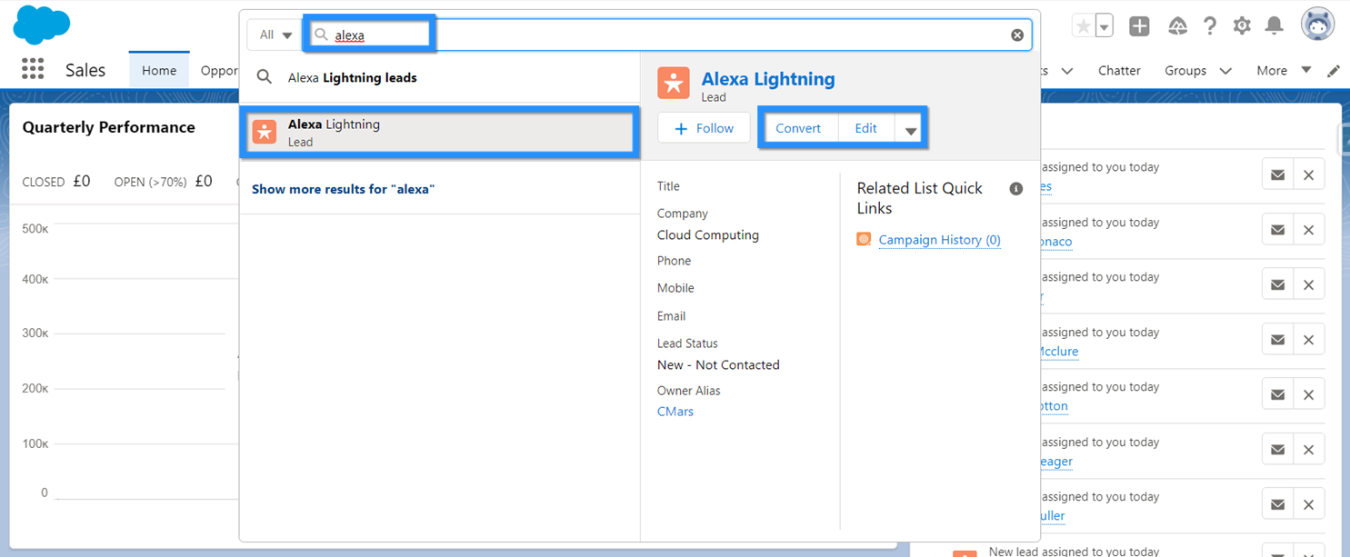Click the Salesforce cloud logo
This screenshot has width=1350, height=557.
point(42,25)
